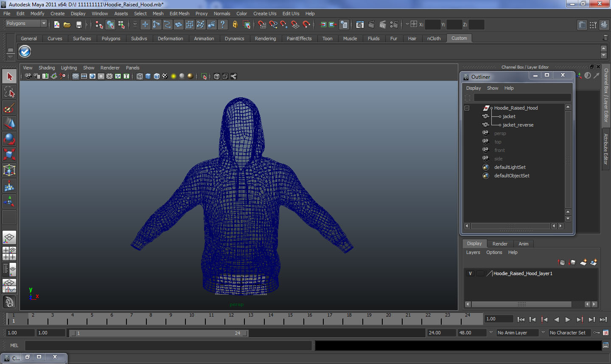Choose the Paint Selection tool
Screen dimensions: 611x364
pyautogui.click(x=9, y=108)
